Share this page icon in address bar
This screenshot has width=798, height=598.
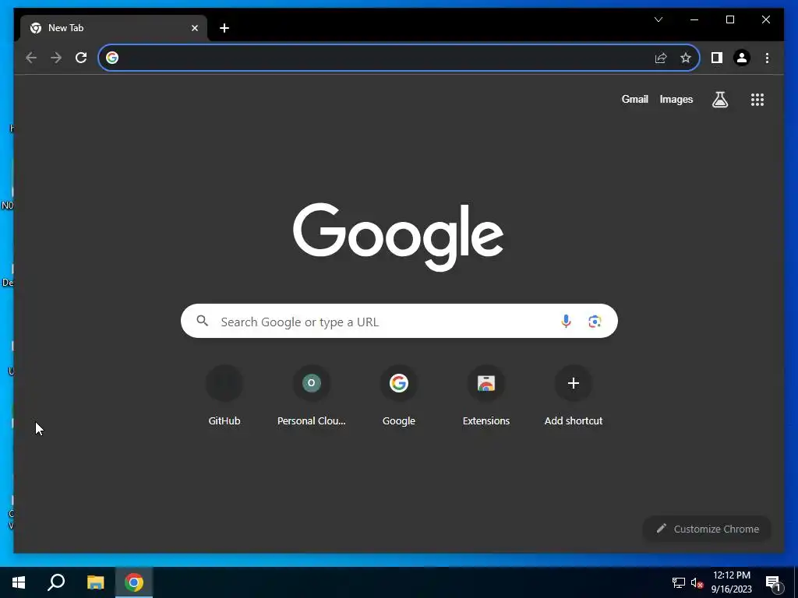pyautogui.click(x=661, y=58)
